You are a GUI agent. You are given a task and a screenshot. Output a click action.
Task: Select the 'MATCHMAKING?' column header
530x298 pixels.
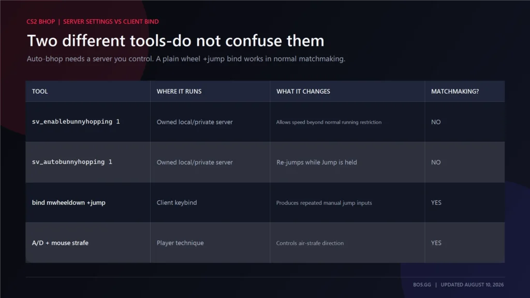[x=454, y=92]
